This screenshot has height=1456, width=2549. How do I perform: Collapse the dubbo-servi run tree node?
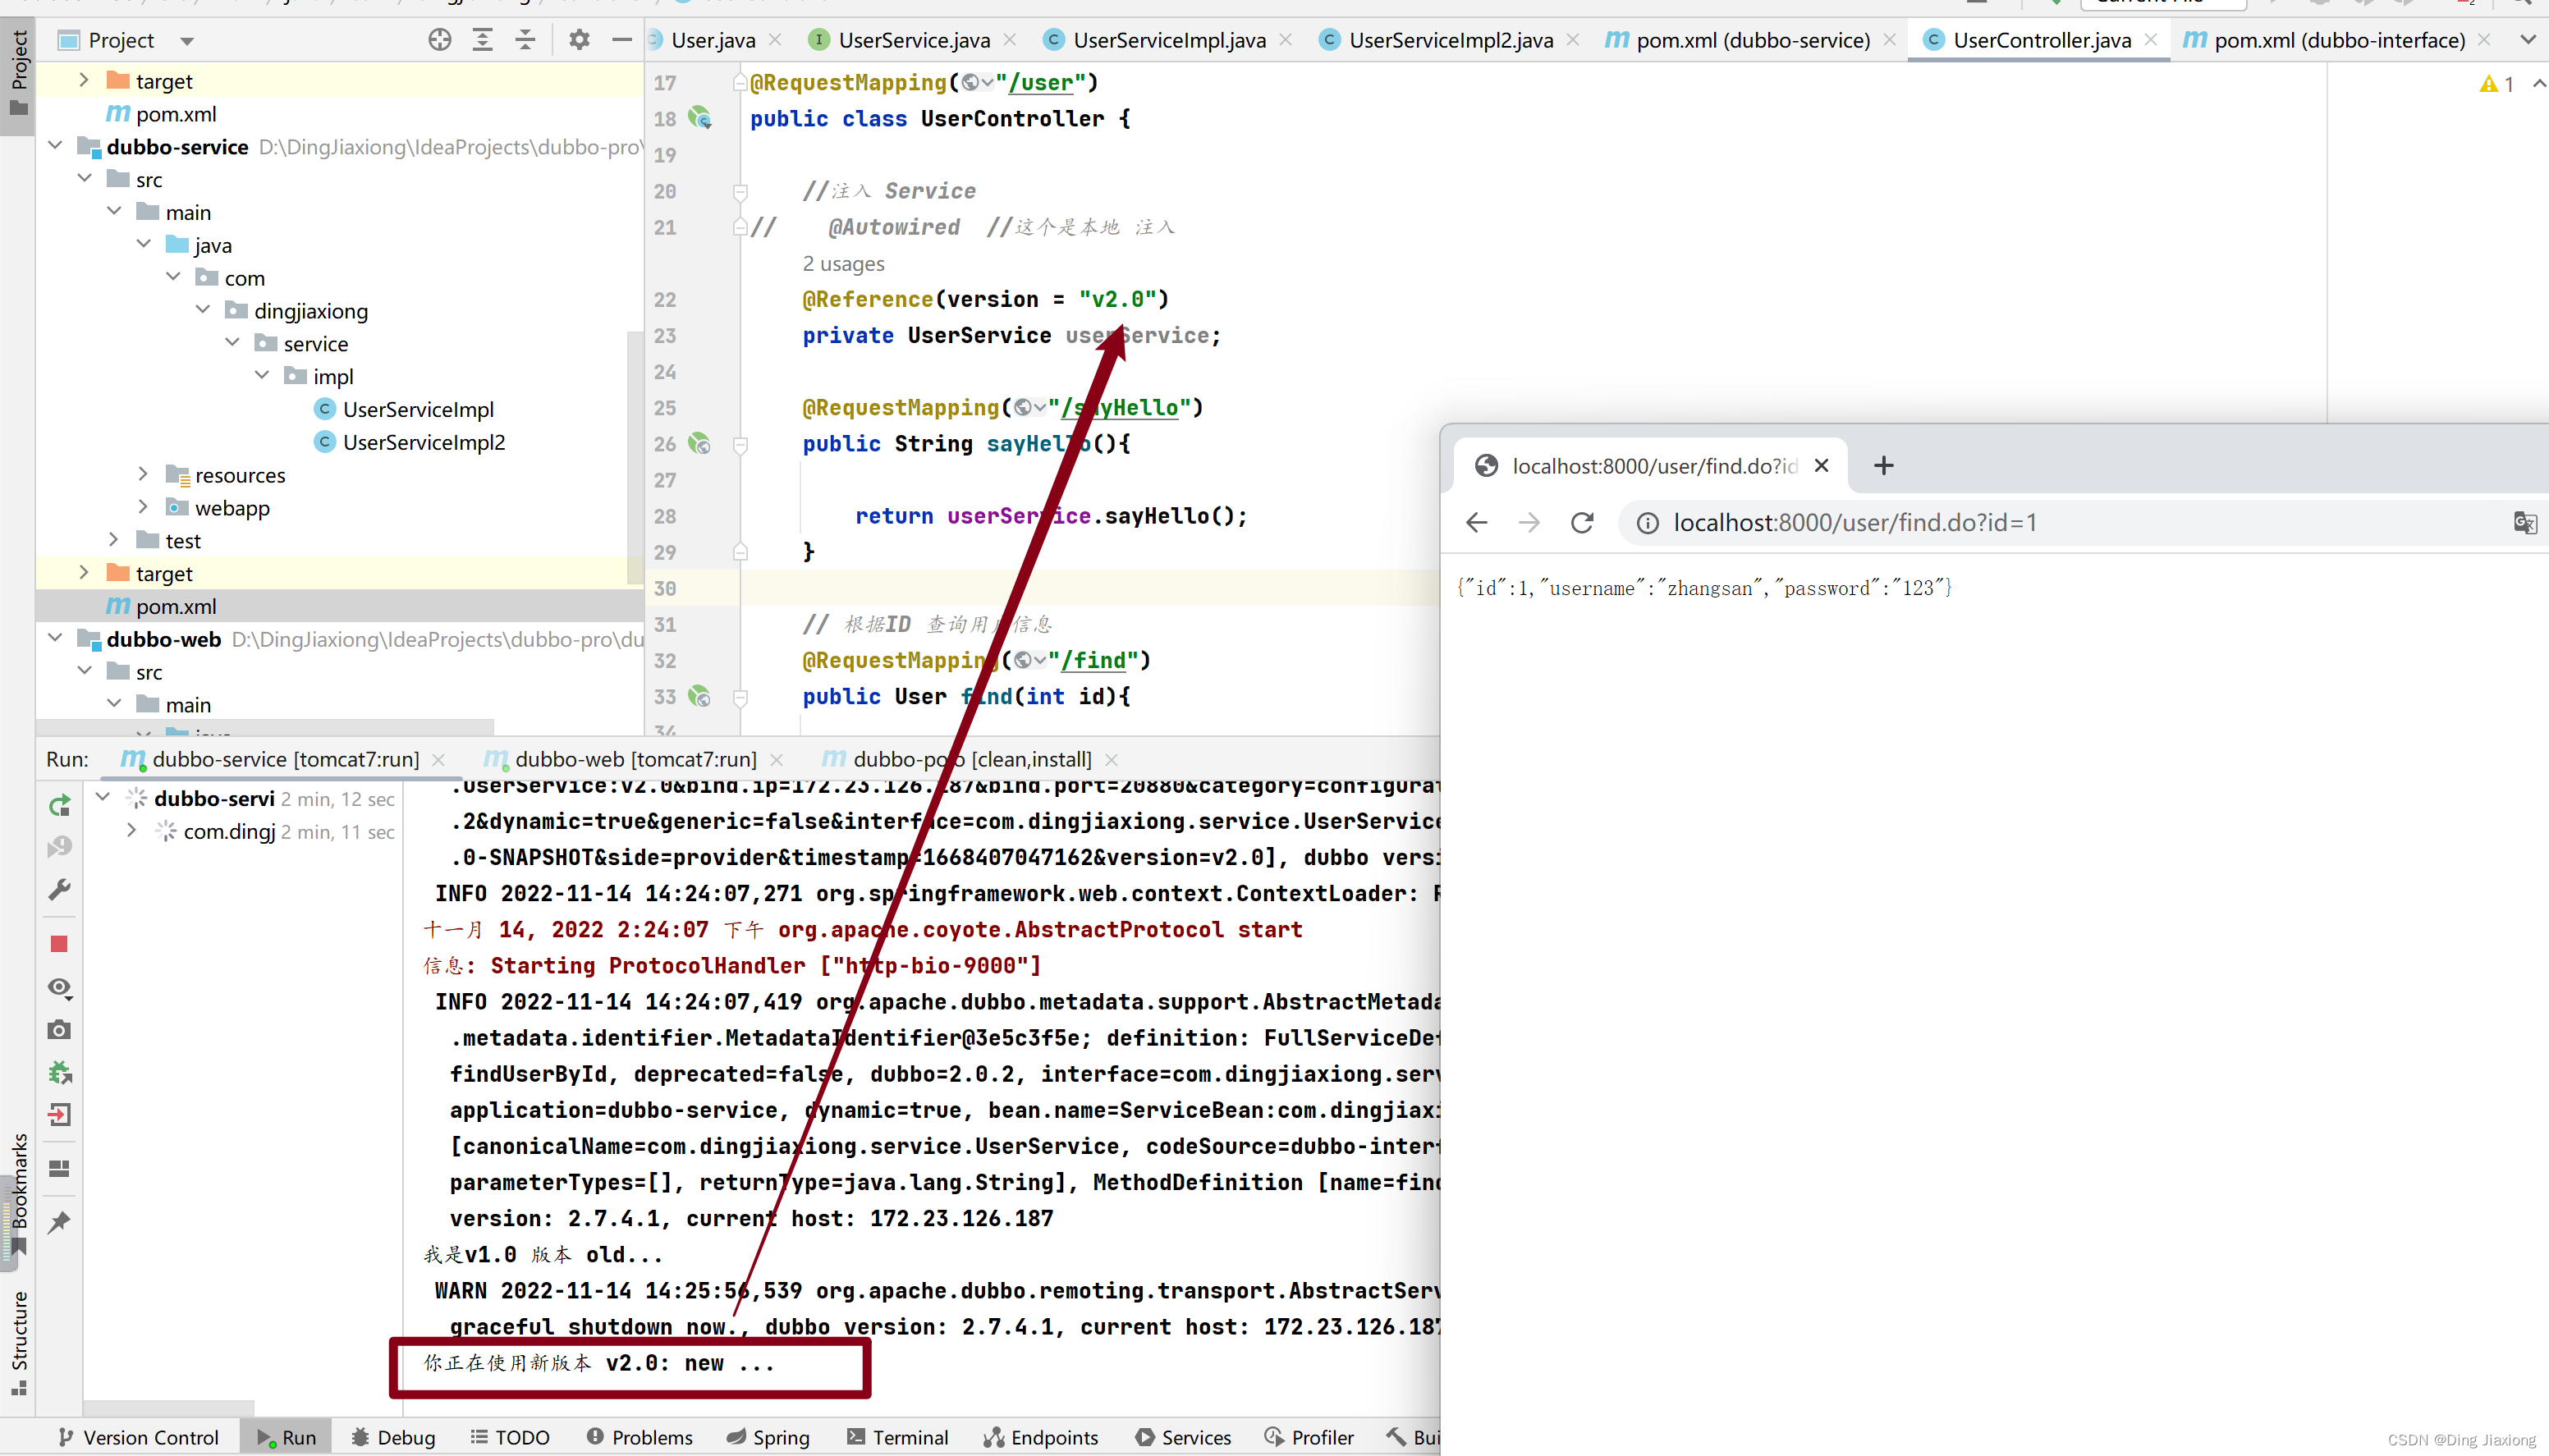point(103,797)
